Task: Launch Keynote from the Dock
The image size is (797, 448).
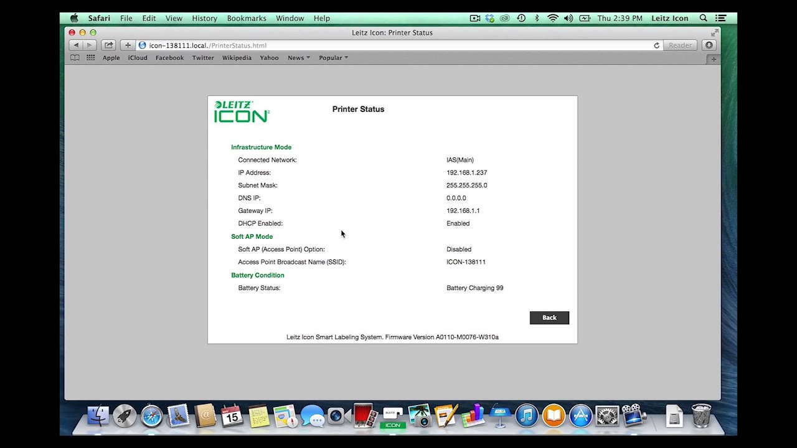Action: pos(500,416)
